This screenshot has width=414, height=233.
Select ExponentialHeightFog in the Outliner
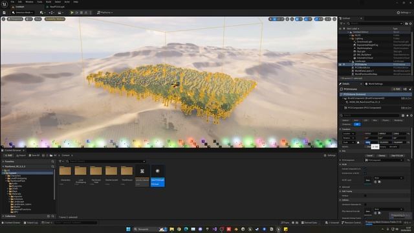367,45
